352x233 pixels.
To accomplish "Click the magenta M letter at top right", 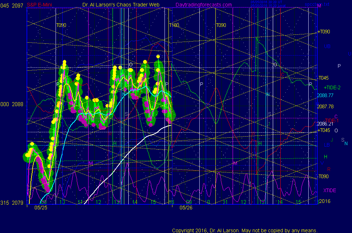I will click(319, 6).
